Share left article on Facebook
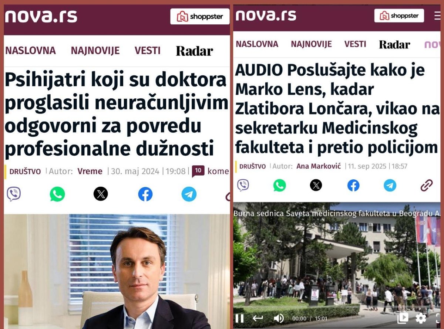Viewport: 444px width, 329px height. click(x=145, y=194)
